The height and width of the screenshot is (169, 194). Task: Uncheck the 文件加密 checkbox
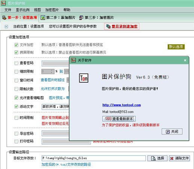point(16,45)
